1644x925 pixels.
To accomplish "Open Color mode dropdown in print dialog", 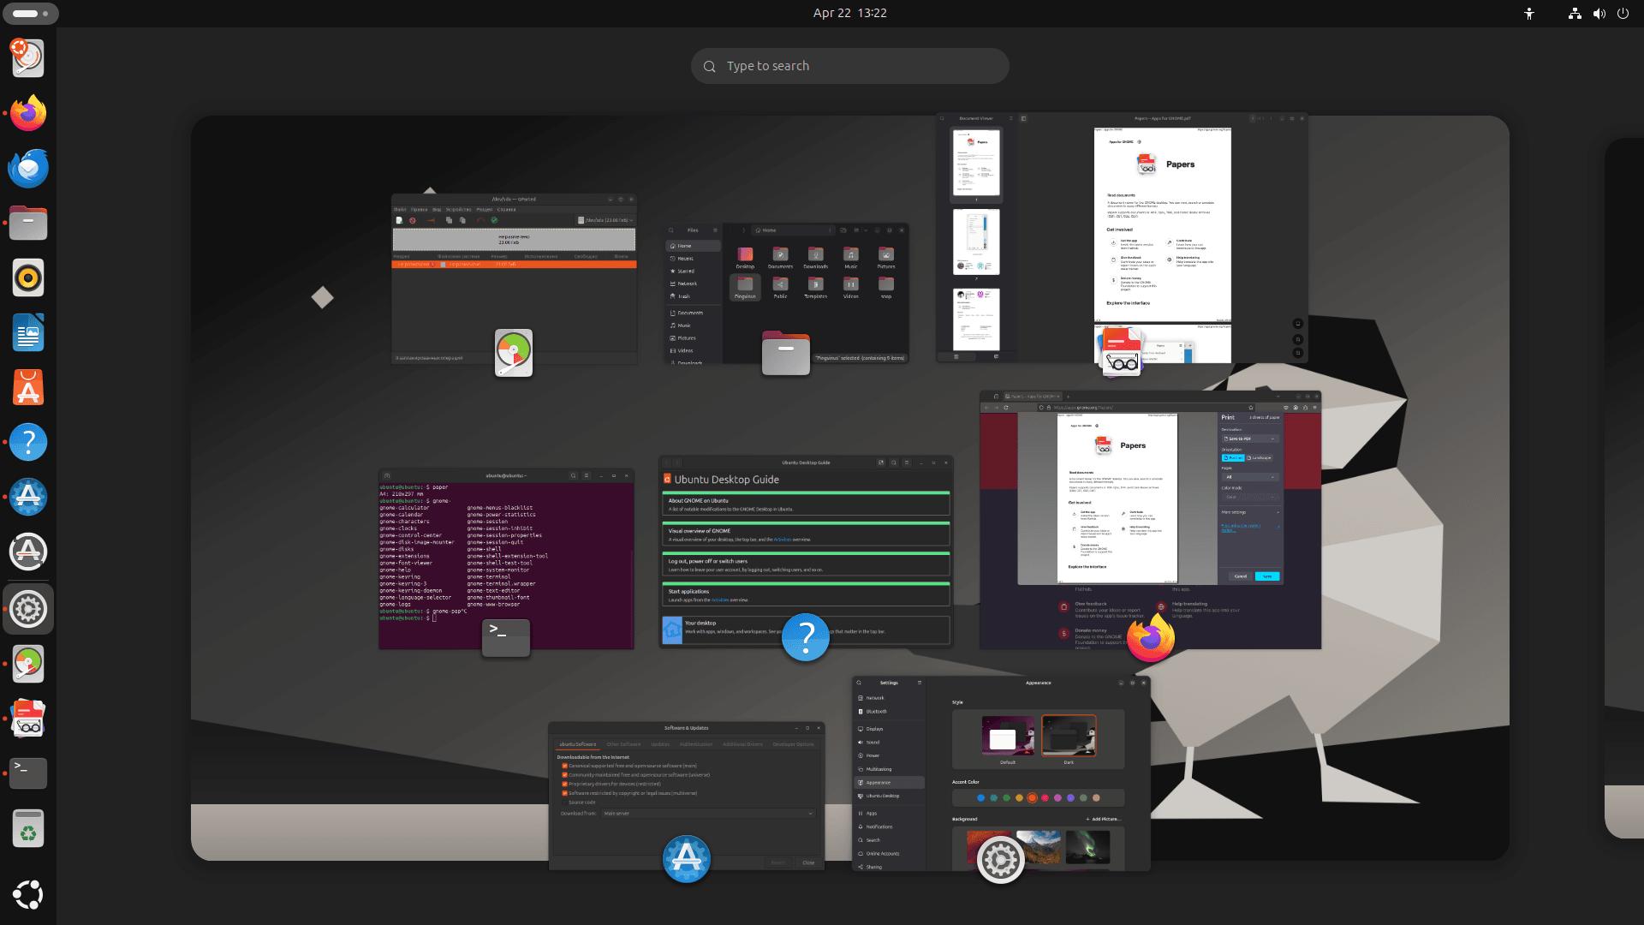I will (1250, 497).
